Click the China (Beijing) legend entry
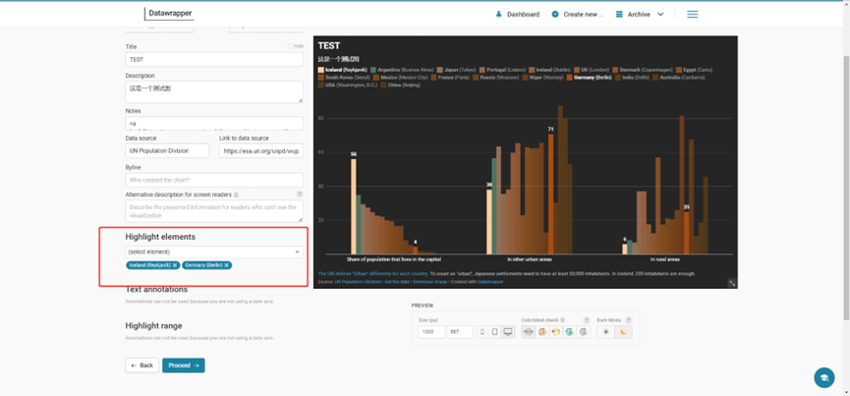This screenshot has width=850, height=396. click(400, 85)
